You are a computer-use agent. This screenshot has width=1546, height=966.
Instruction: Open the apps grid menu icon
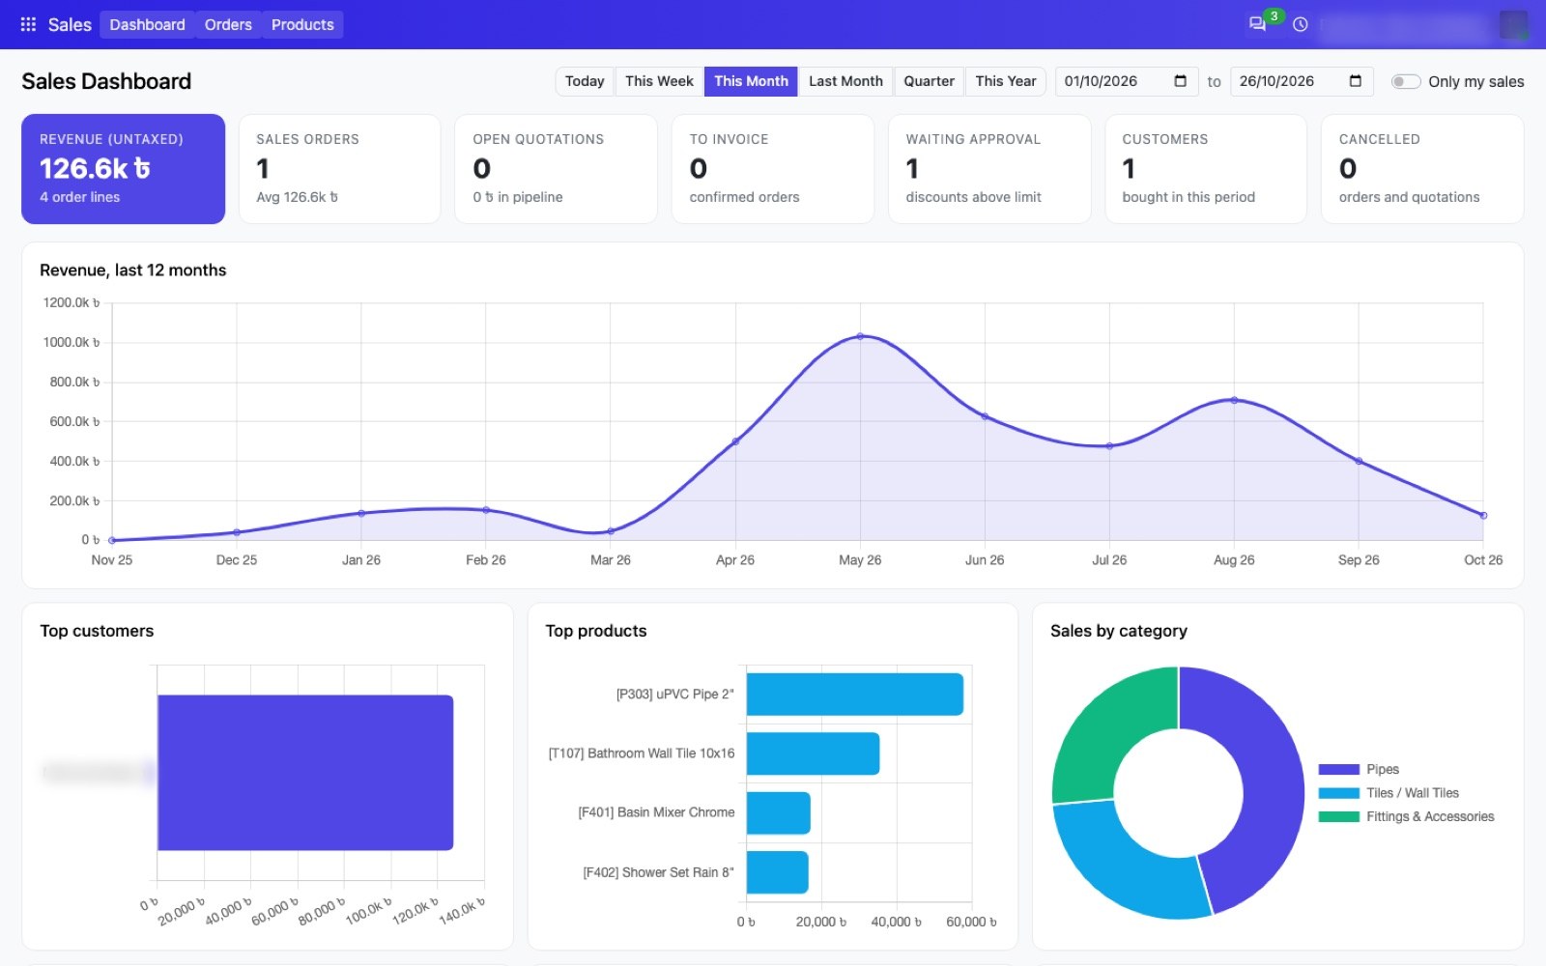pos(28,24)
